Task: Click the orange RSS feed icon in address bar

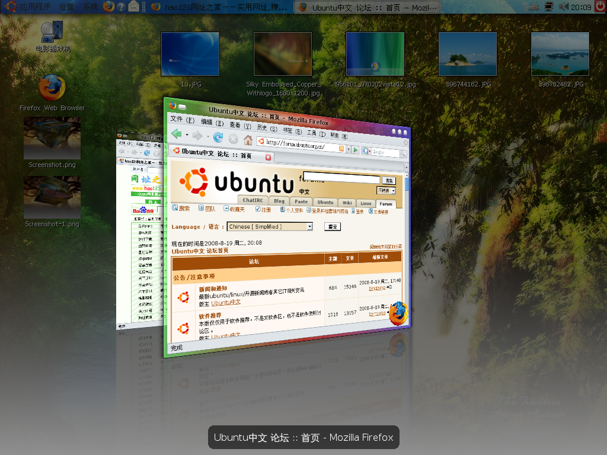Action: pos(341,149)
